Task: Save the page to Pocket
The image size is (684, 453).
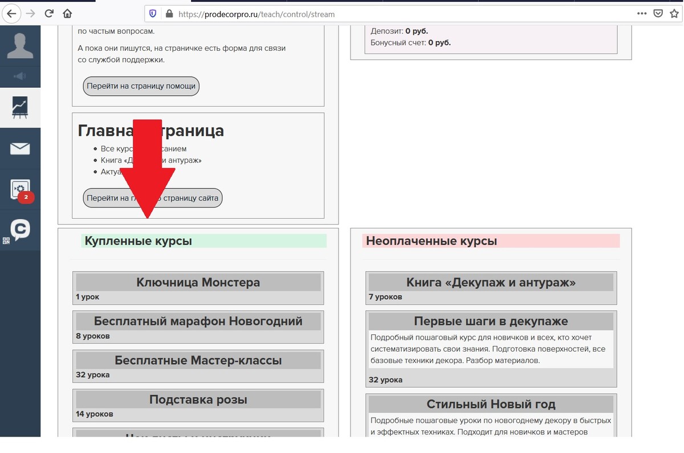Action: click(x=658, y=14)
